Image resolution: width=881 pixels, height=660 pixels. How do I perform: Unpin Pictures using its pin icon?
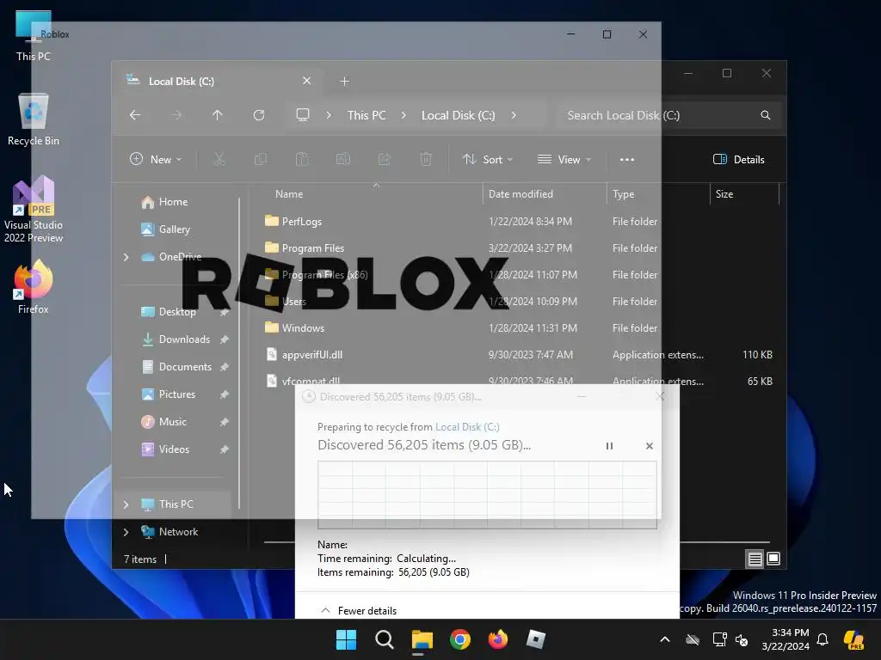[225, 394]
